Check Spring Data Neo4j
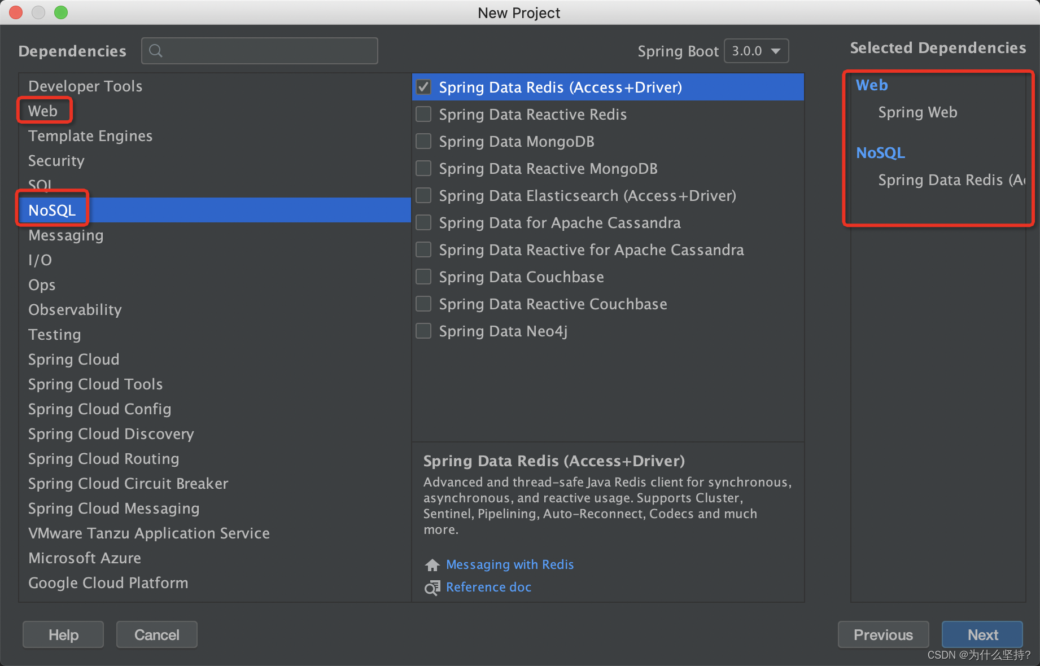This screenshot has height=666, width=1040. pos(423,331)
